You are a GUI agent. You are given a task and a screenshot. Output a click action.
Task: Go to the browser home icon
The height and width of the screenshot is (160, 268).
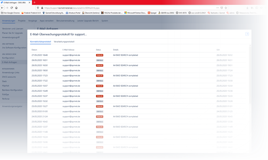16,8
